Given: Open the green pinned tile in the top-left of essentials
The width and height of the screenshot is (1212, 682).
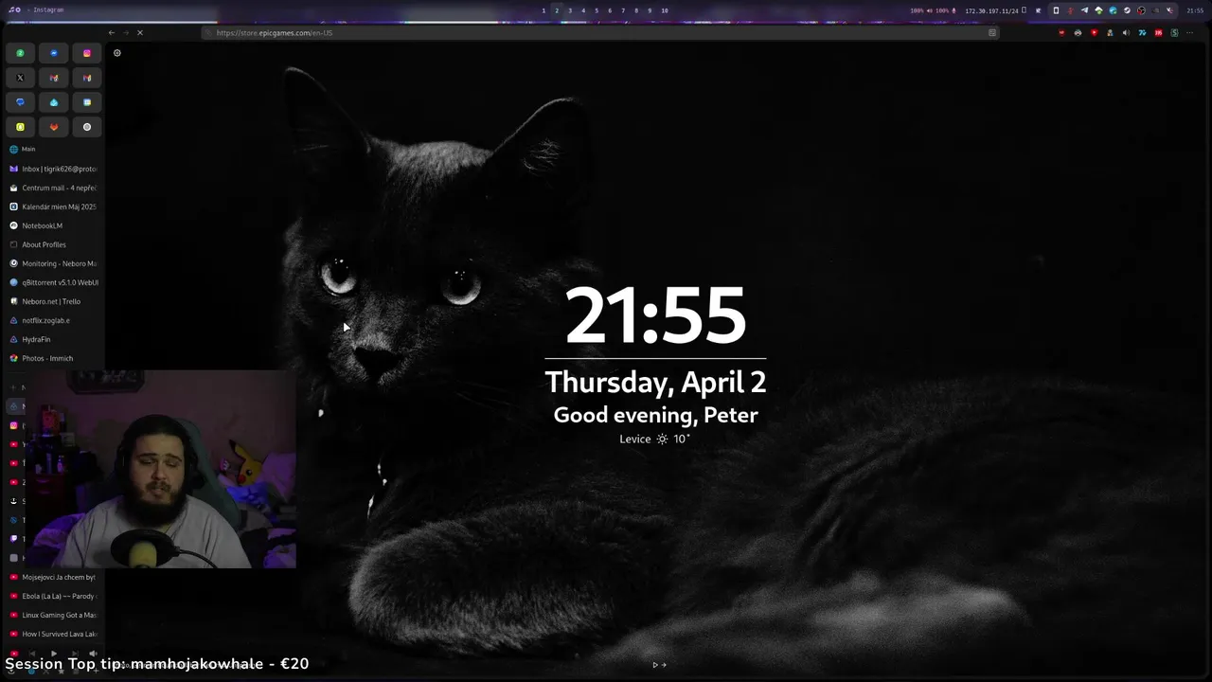Looking at the screenshot, I should tap(20, 53).
